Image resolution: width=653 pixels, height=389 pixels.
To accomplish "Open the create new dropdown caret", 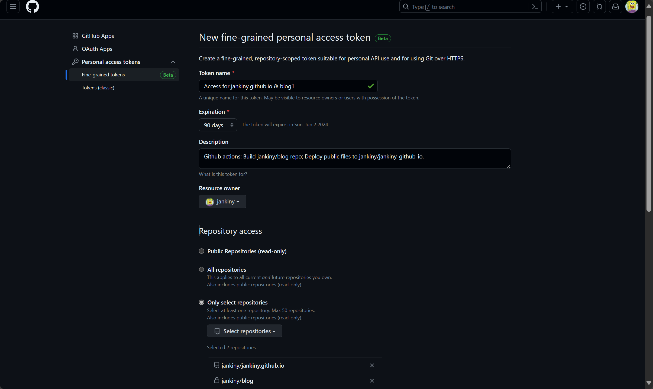I will click(567, 7).
